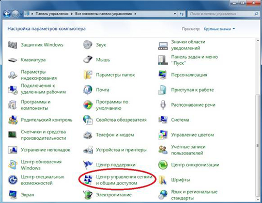Open the Крупные значки view dropdown
Viewport: 262px width, 203px height.
[219, 29]
